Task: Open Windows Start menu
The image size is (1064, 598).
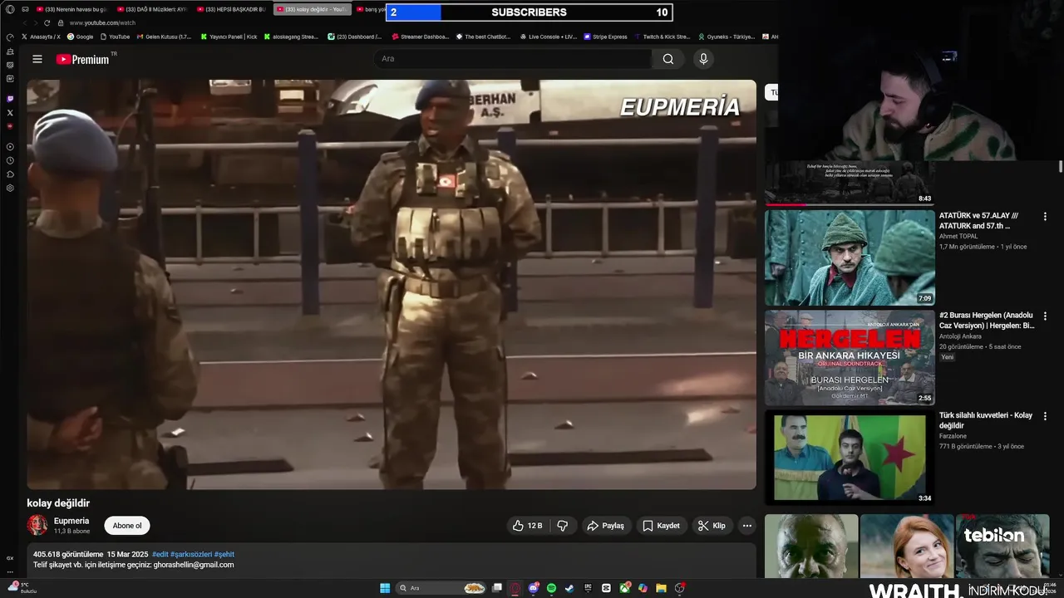Action: pyautogui.click(x=385, y=588)
